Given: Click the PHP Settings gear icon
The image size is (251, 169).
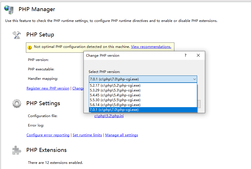Looking at the screenshot, I should 17,103.
